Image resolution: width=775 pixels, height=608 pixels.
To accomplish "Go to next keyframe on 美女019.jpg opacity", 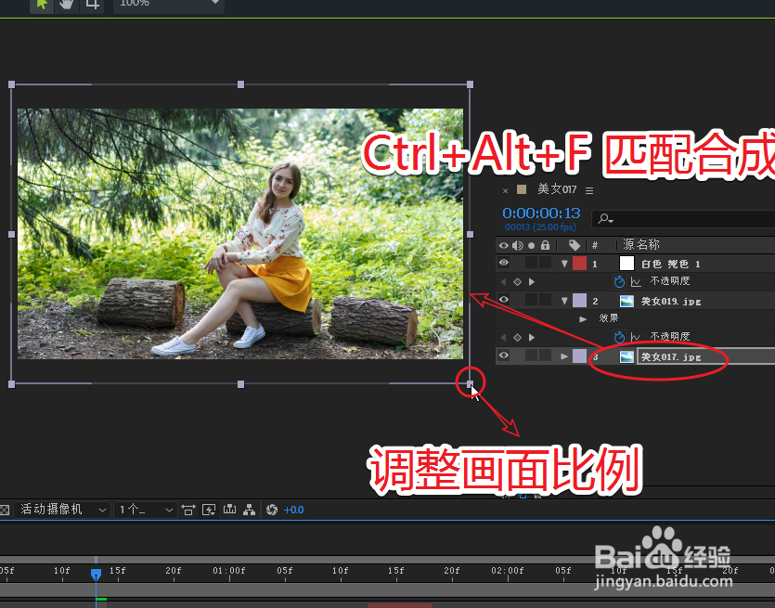I will (532, 337).
